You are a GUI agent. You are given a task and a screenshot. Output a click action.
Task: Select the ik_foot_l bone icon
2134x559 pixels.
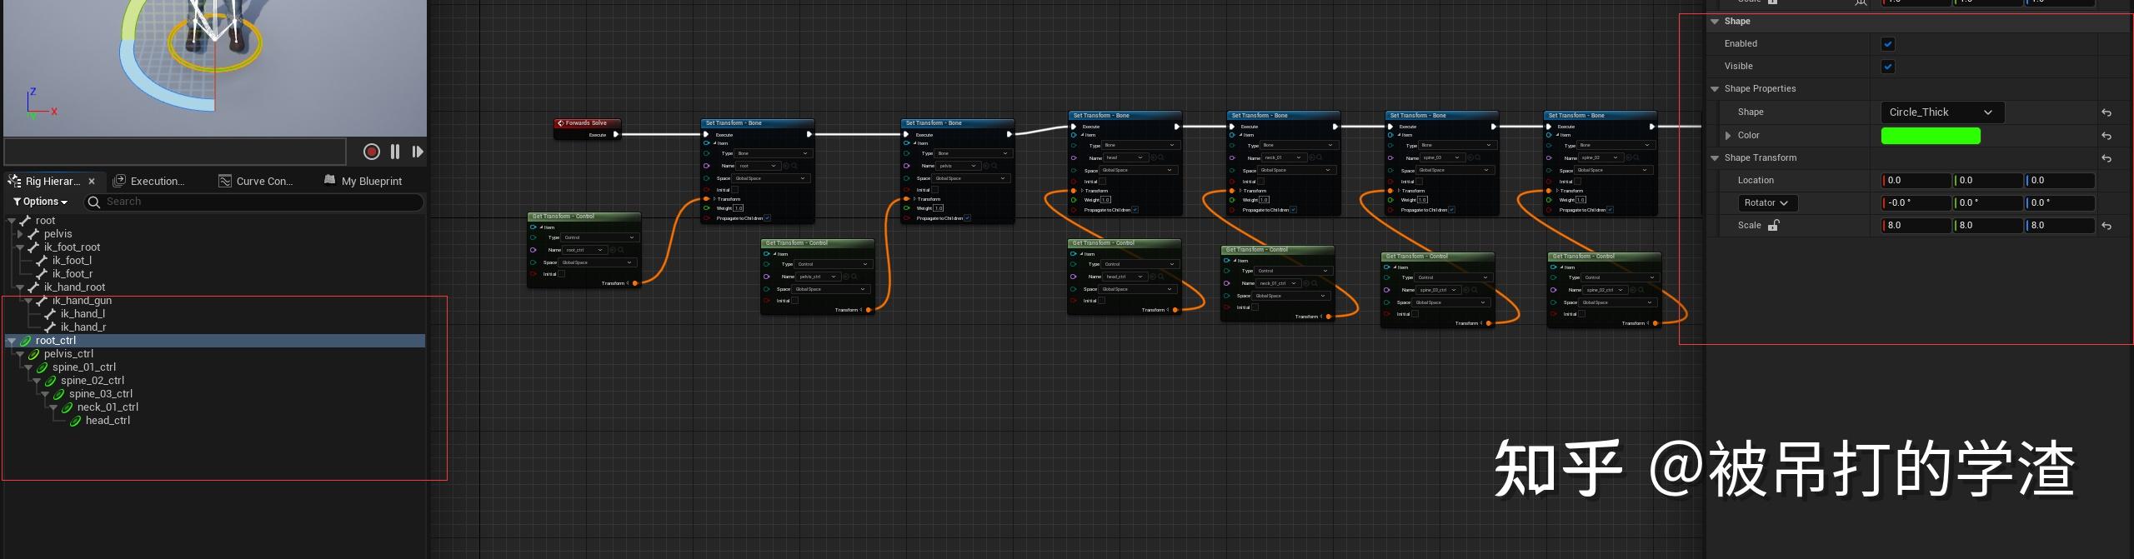click(x=42, y=261)
